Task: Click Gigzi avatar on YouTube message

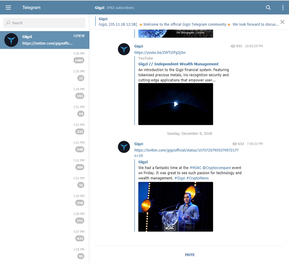Action: (124, 49)
